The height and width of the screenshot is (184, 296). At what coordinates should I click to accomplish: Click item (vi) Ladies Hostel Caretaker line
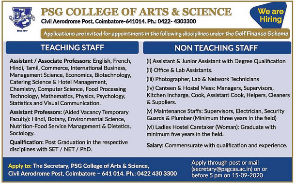pyautogui.click(x=211, y=130)
